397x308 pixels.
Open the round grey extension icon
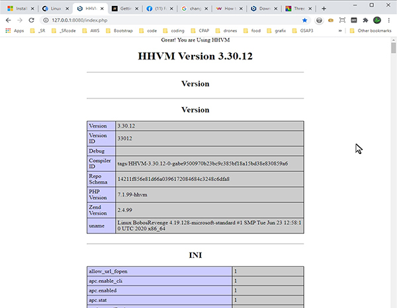point(319,20)
